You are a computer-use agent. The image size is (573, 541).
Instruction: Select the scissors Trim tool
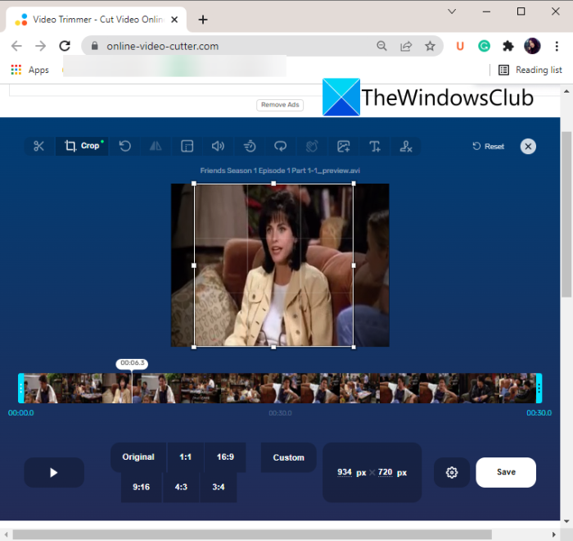[38, 146]
